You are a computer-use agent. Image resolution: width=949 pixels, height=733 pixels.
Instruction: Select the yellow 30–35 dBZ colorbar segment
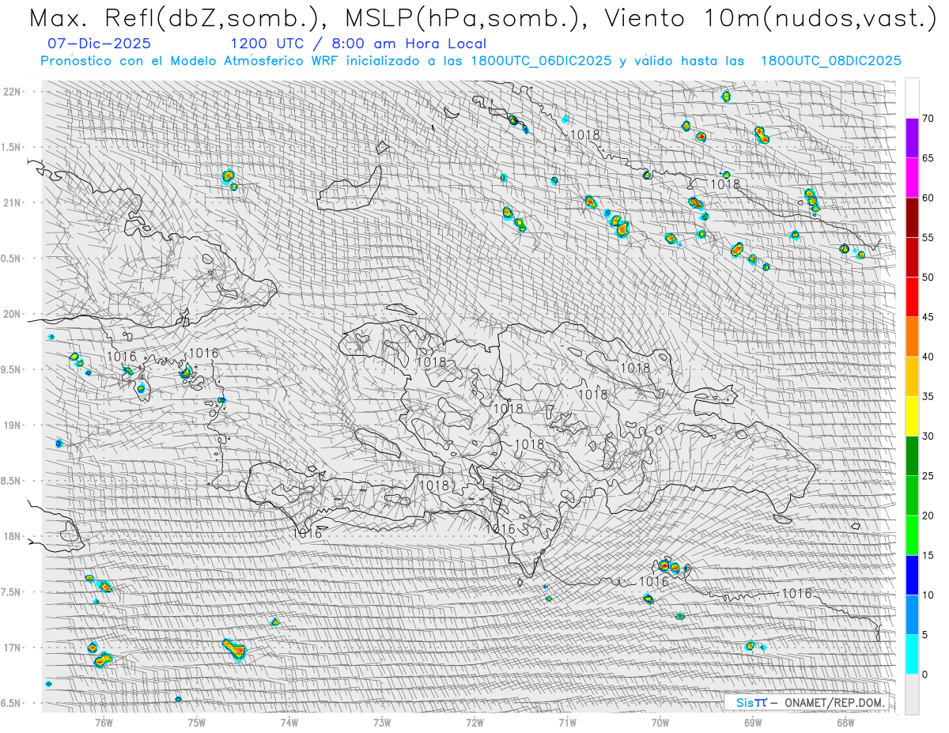(x=912, y=416)
